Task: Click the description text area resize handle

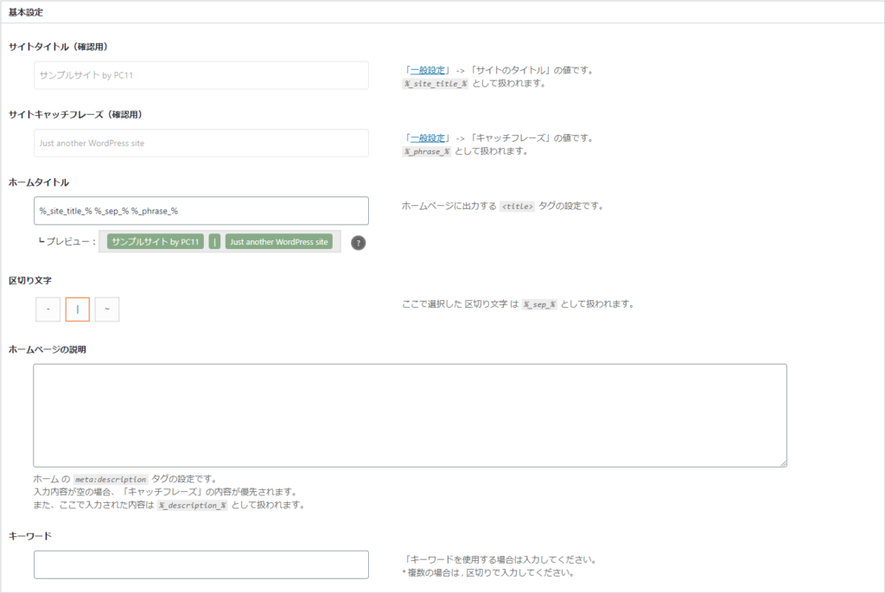Action: tap(782, 463)
